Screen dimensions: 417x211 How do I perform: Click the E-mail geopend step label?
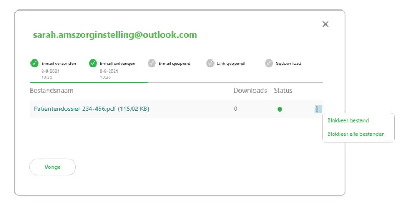(x=175, y=64)
